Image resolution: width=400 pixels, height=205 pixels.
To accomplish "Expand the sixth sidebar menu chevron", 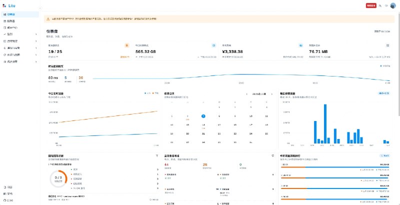I will [36, 48].
